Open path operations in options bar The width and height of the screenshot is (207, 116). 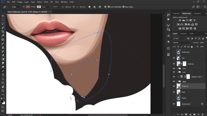90,7
